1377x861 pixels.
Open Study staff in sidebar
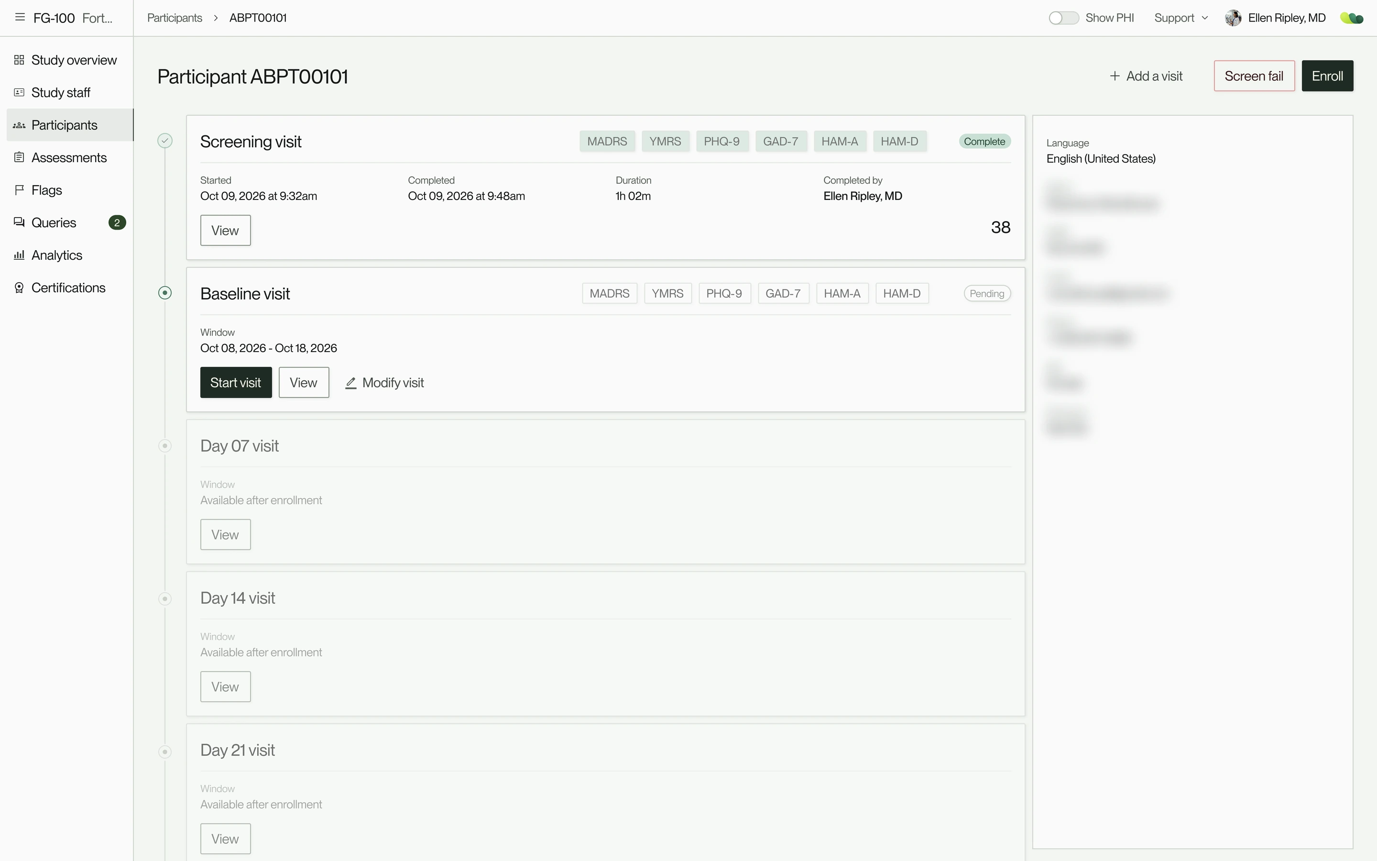(x=69, y=92)
